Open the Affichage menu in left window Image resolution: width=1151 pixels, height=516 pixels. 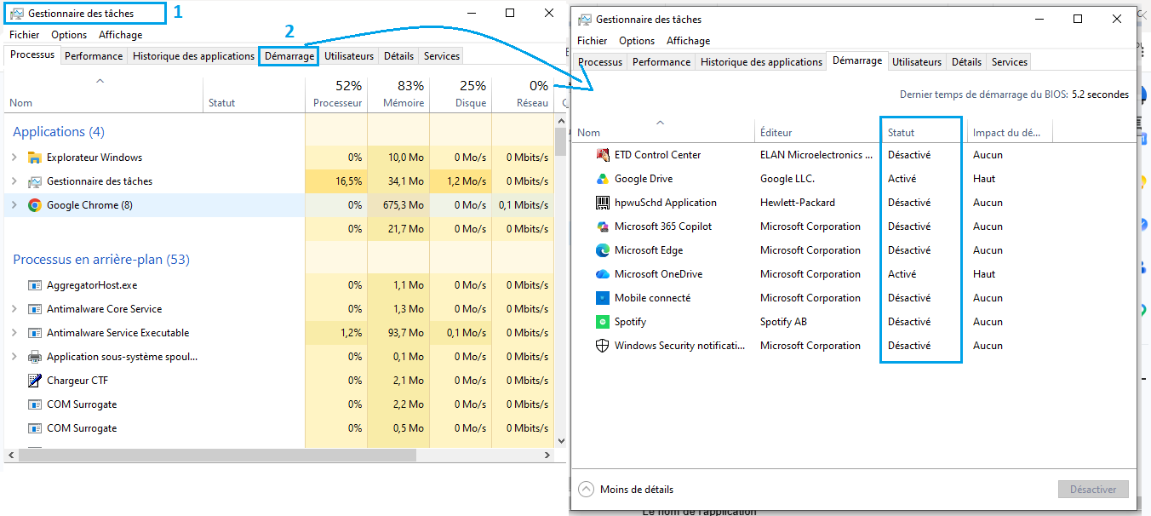point(121,35)
